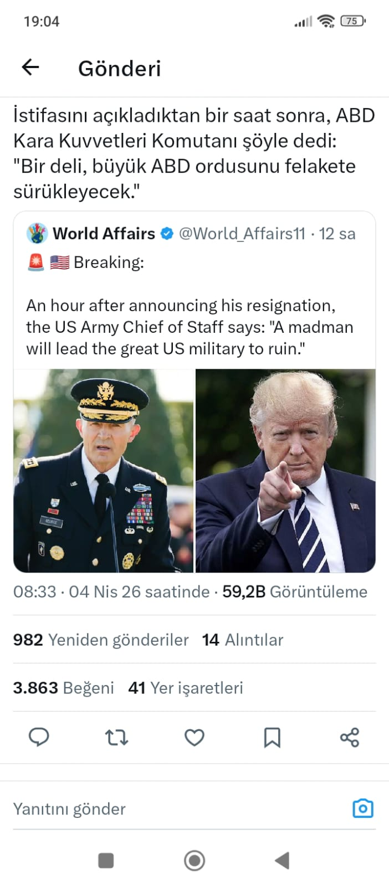Image resolution: width=389 pixels, height=886 pixels.
Task: Open the 41 Yer işaretleri count
Action: coord(186,688)
